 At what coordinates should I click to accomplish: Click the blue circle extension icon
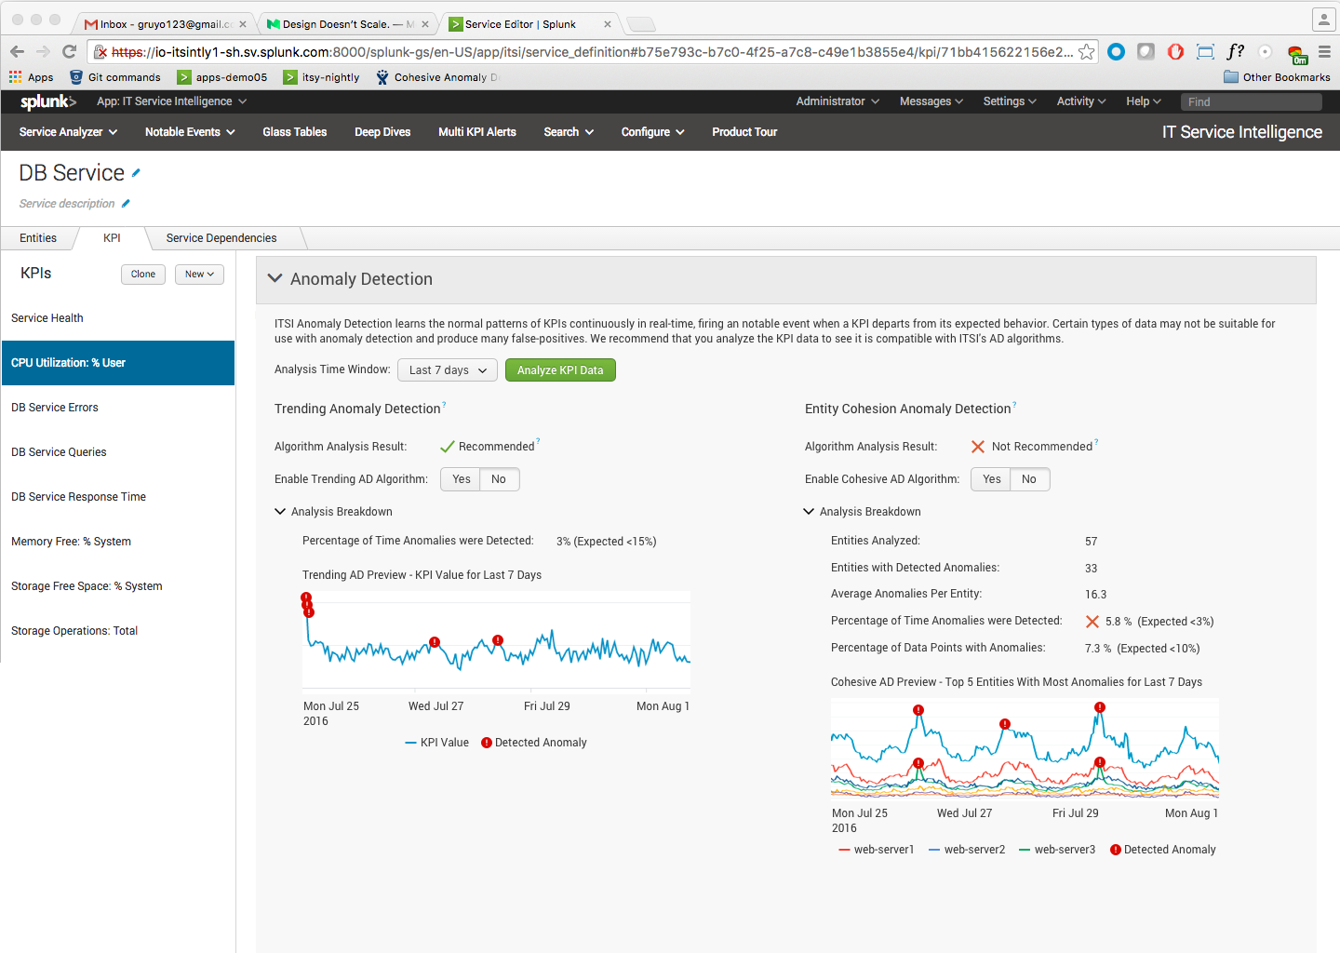(x=1117, y=52)
